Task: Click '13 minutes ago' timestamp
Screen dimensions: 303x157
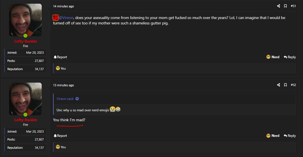Action: [63, 85]
